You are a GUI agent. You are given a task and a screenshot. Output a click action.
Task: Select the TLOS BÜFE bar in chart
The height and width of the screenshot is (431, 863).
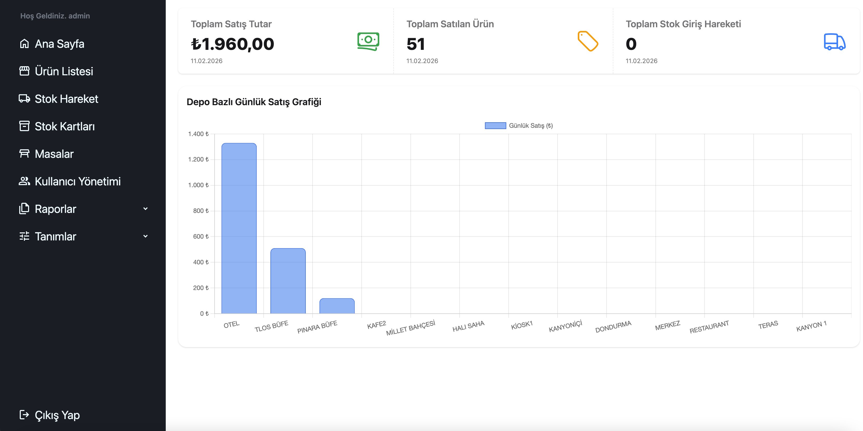pyautogui.click(x=288, y=281)
